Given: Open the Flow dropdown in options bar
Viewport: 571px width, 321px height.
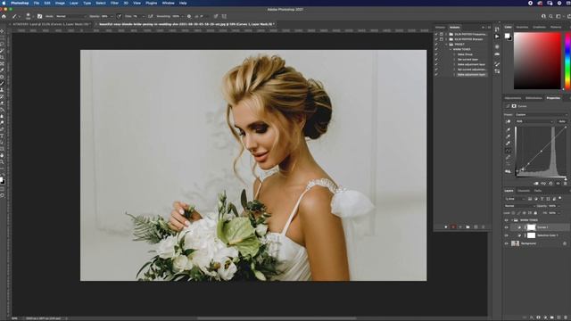Looking at the screenshot, I should pyautogui.click(x=143, y=16).
